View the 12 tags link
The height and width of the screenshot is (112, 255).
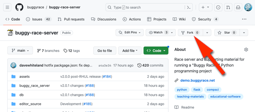coord(72,51)
